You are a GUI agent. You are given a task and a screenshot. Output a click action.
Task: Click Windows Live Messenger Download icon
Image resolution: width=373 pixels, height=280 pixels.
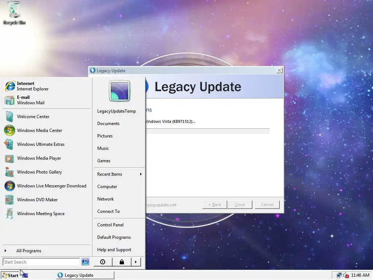click(x=9, y=186)
